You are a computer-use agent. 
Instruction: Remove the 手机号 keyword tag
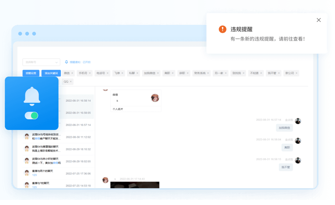pos(90,73)
